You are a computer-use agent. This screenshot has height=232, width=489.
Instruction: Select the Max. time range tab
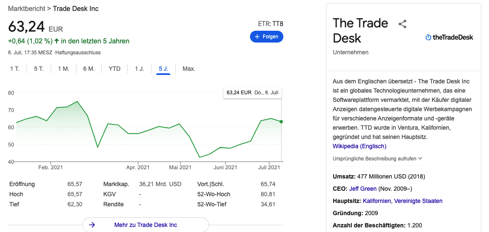(x=189, y=69)
